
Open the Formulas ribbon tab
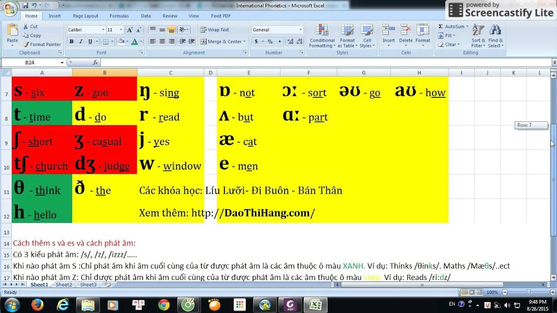[x=119, y=16]
